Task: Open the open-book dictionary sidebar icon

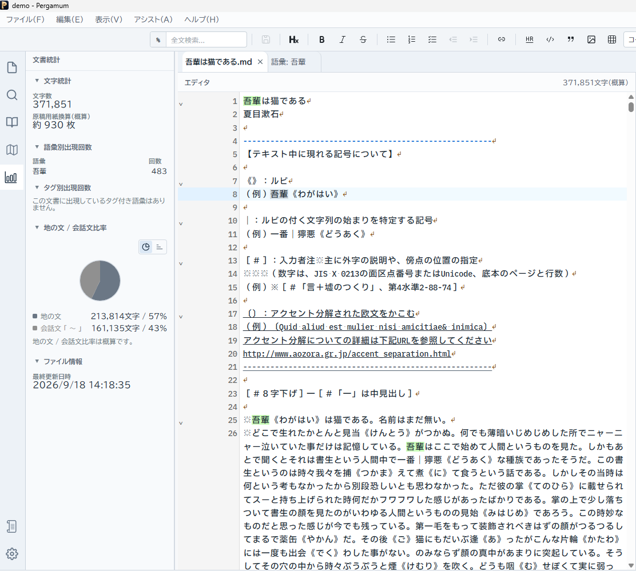Action: point(12,122)
